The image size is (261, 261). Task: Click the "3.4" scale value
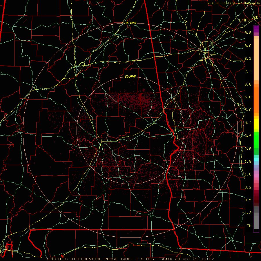(248, 136)
